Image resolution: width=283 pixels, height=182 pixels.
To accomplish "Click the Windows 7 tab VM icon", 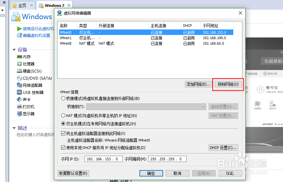I will 41,6.
